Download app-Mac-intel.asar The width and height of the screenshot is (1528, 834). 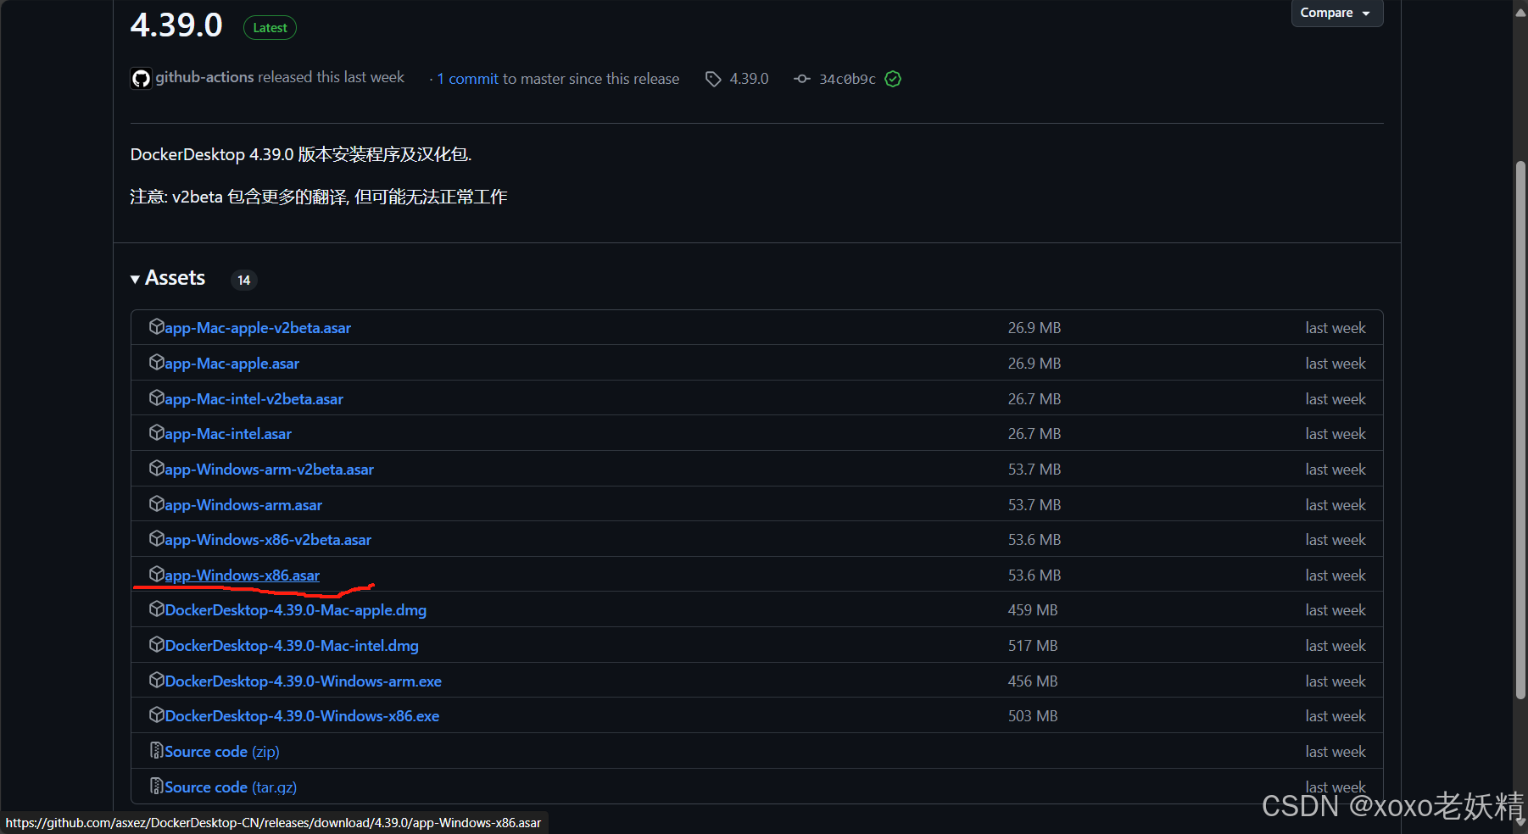pyautogui.click(x=228, y=434)
